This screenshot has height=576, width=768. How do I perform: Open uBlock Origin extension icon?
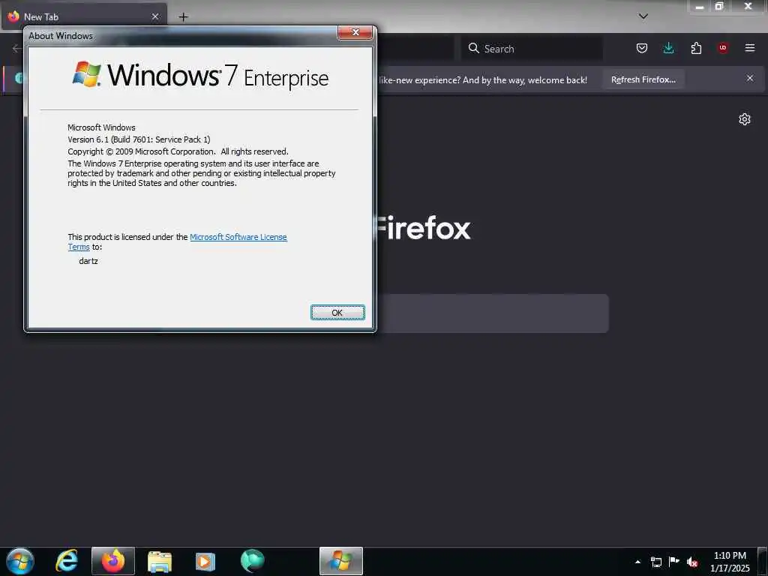(x=723, y=48)
